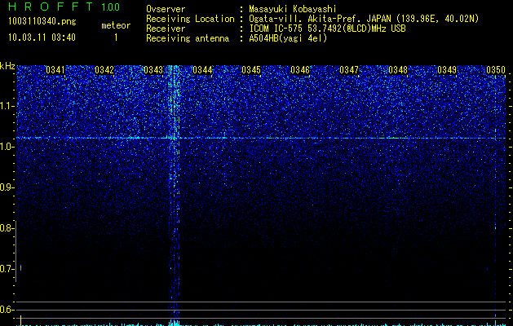Click the Receiving antenna label

[188, 38]
